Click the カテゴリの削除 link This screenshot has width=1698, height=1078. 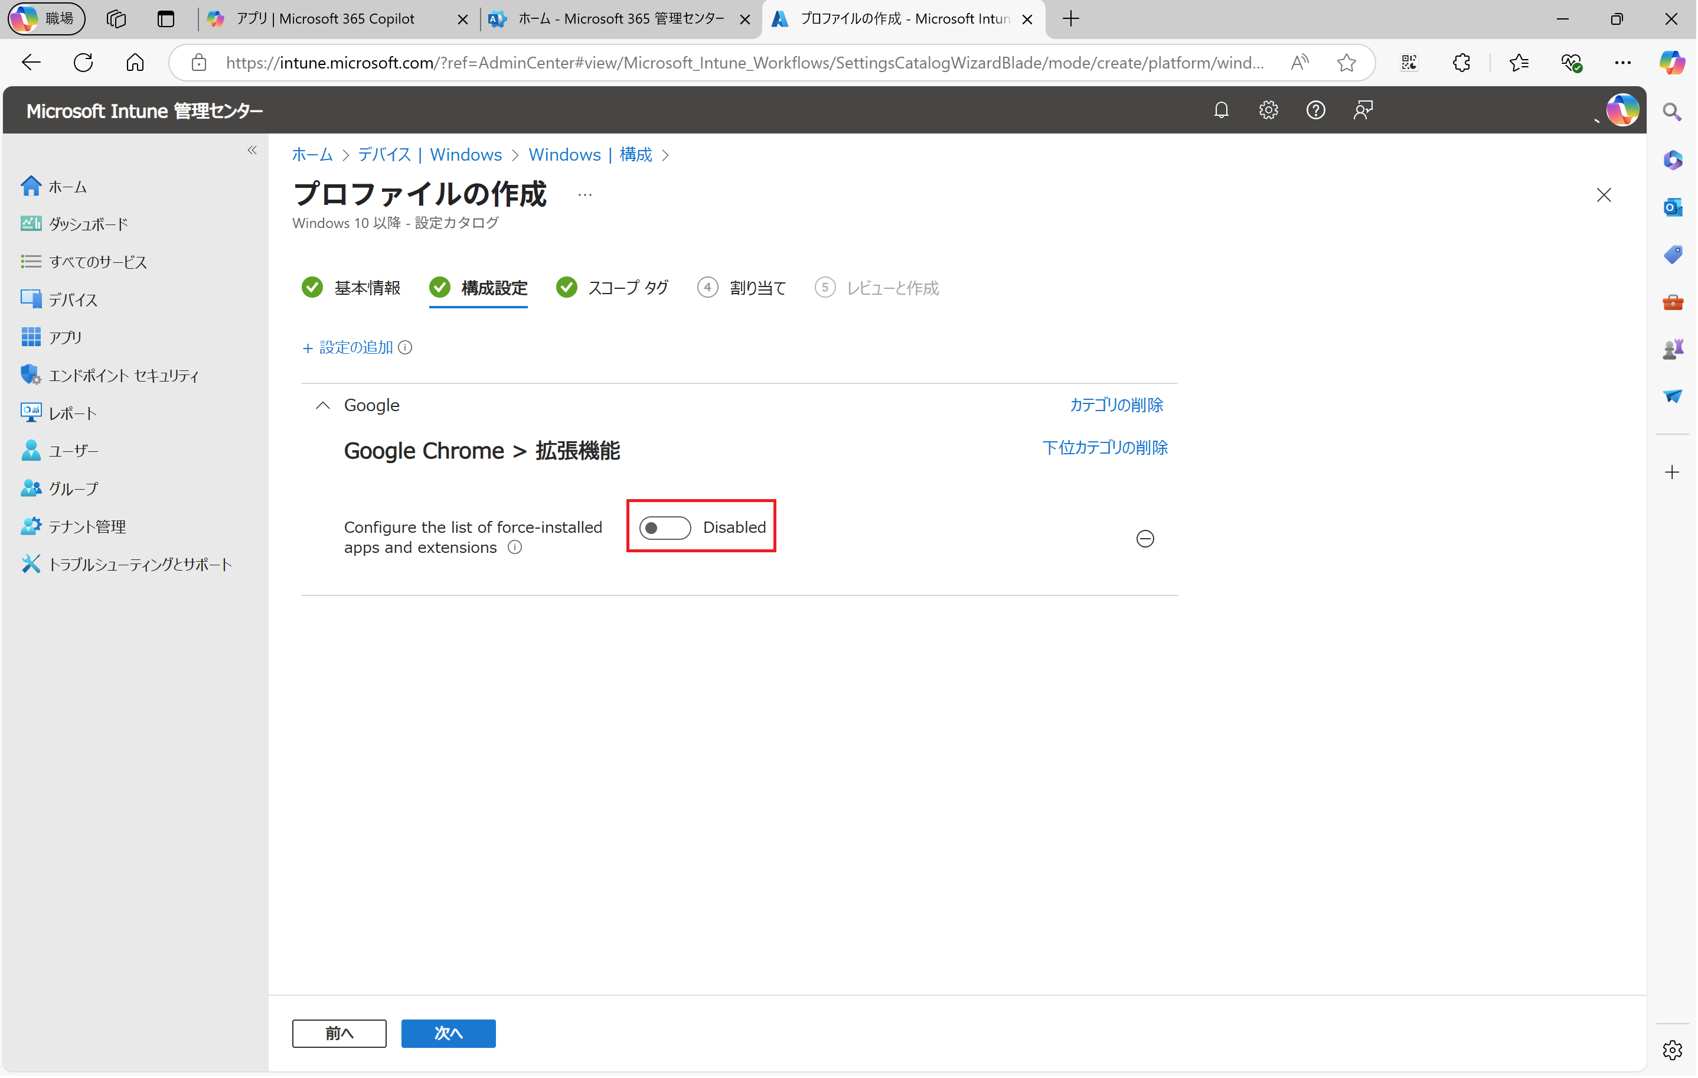pyautogui.click(x=1116, y=405)
